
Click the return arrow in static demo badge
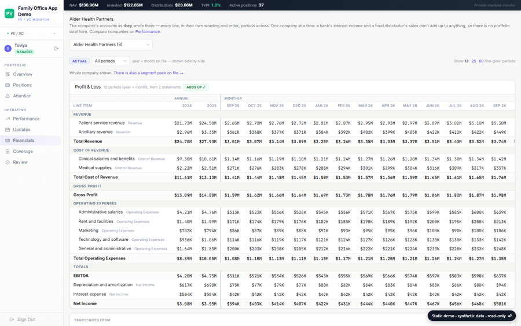pyautogui.click(x=509, y=316)
